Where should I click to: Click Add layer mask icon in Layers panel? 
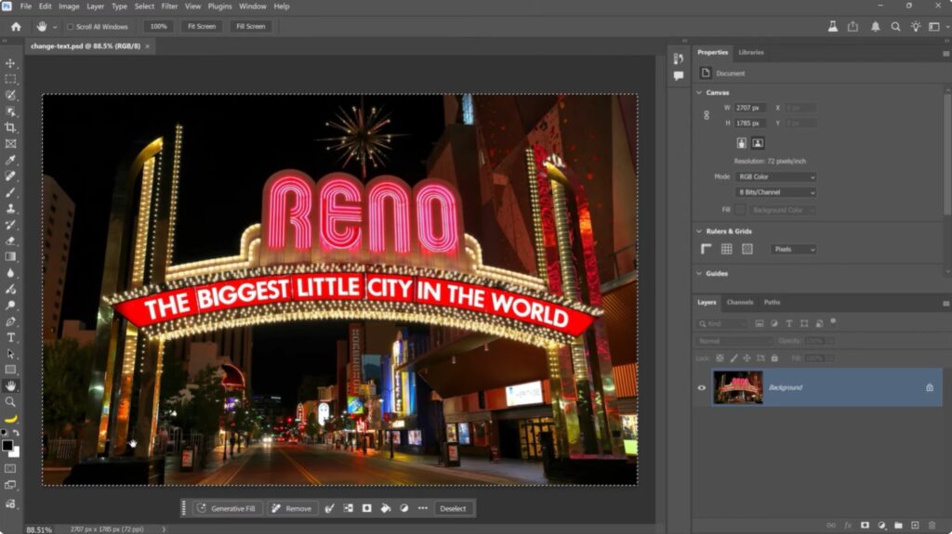865,526
